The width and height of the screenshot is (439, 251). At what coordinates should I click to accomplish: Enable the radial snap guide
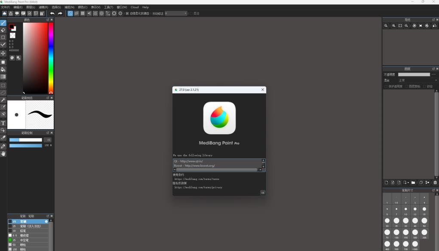pos(95,13)
